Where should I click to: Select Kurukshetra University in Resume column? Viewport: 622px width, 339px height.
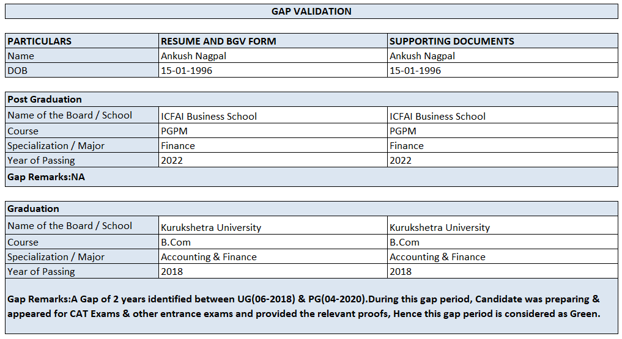211,227
